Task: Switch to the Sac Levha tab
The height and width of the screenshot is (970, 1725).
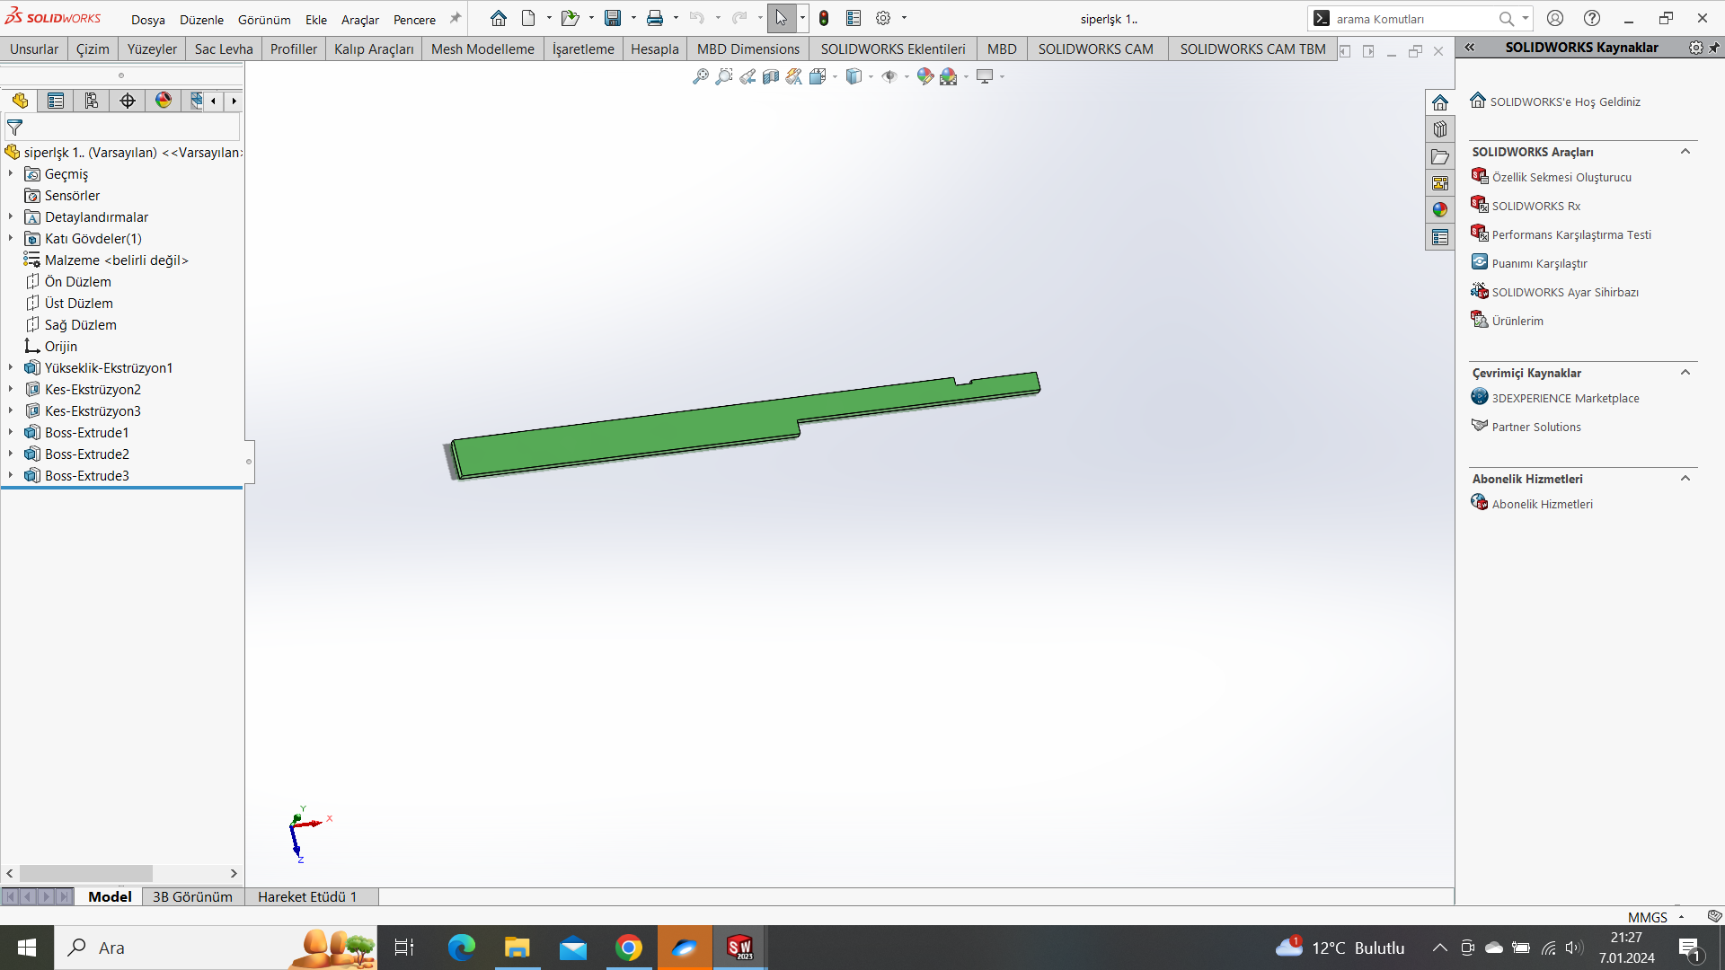Action: pos(224,48)
